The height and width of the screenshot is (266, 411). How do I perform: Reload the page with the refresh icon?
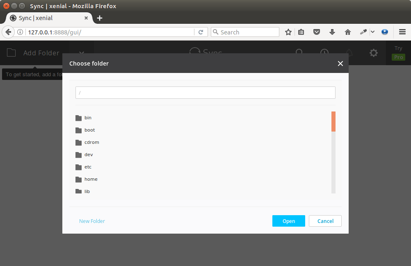[x=201, y=32]
